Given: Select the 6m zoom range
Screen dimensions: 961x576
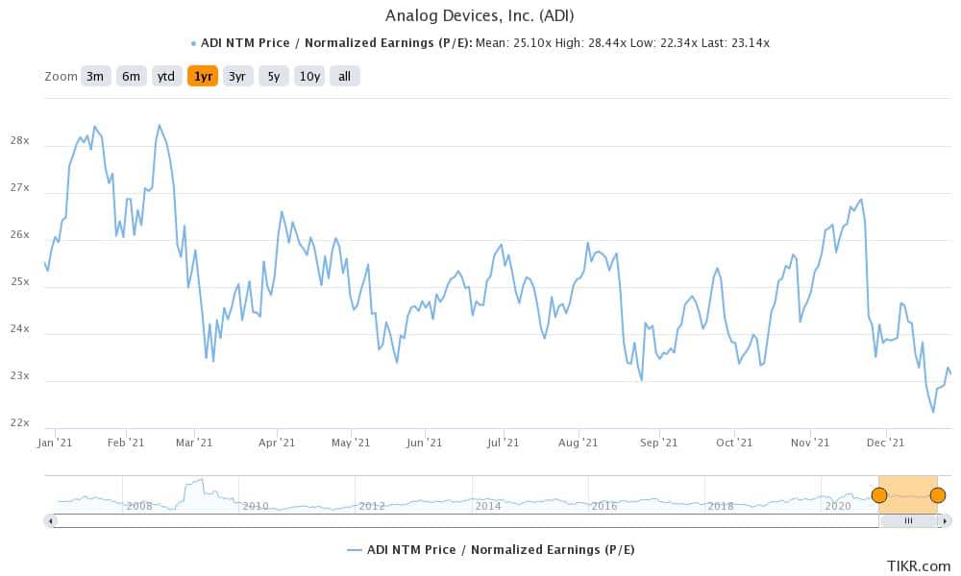Looking at the screenshot, I should [x=131, y=77].
